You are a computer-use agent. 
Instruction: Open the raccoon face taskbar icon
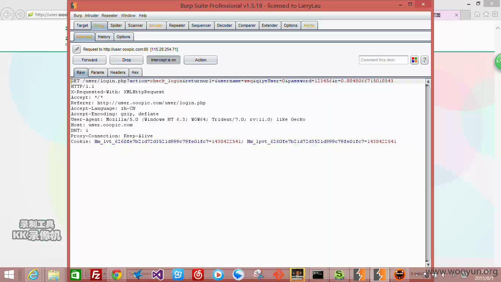[399, 275]
